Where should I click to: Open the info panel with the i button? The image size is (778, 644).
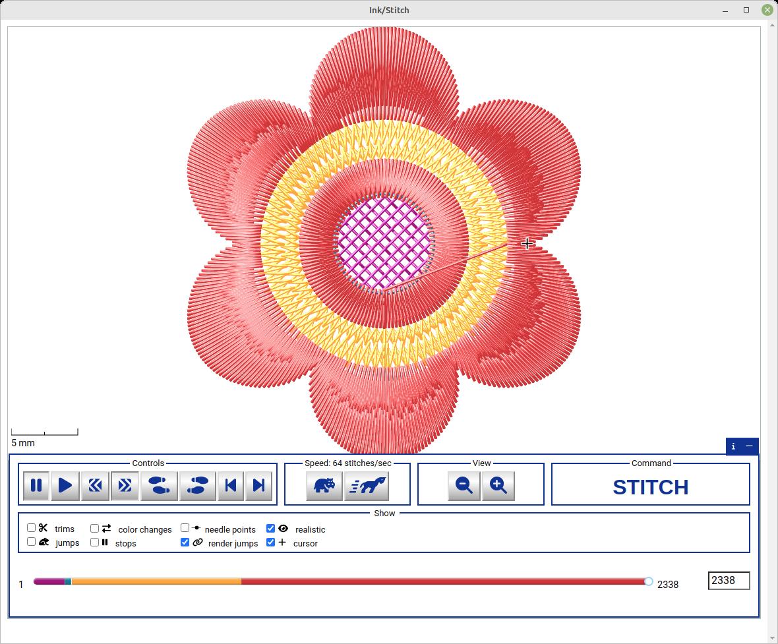pos(733,446)
